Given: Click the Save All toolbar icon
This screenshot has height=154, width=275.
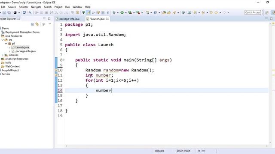Looking at the screenshot, I should coord(9,12).
